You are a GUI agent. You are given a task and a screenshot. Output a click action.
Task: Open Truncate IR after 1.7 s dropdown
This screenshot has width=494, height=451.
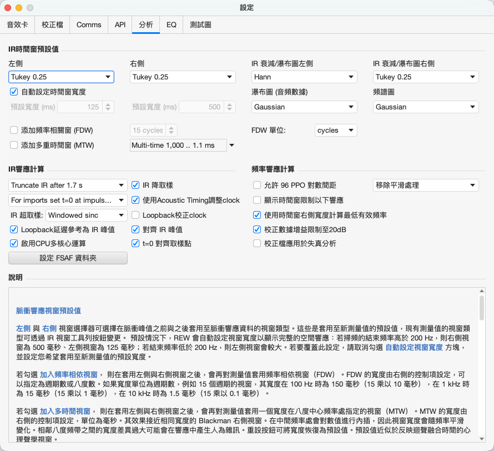[x=68, y=186]
